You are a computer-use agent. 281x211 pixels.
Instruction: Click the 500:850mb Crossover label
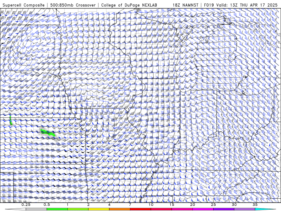point(73,5)
